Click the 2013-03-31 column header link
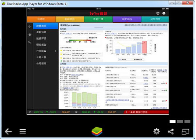This screenshot has height=140, width=196. 163,70
